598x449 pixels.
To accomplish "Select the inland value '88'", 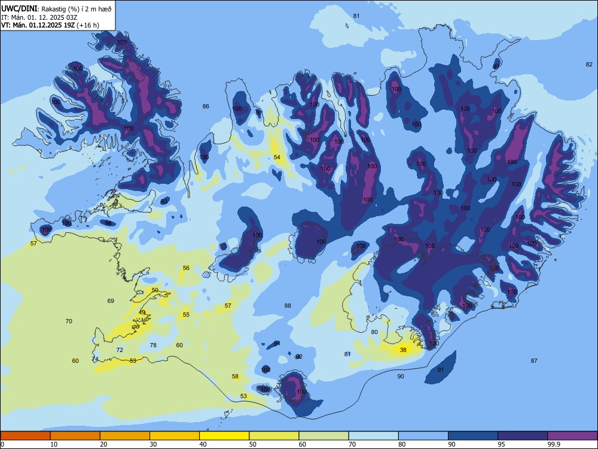I will point(288,305).
